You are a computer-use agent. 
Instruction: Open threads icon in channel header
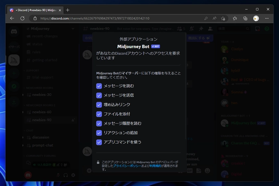click(179, 29)
